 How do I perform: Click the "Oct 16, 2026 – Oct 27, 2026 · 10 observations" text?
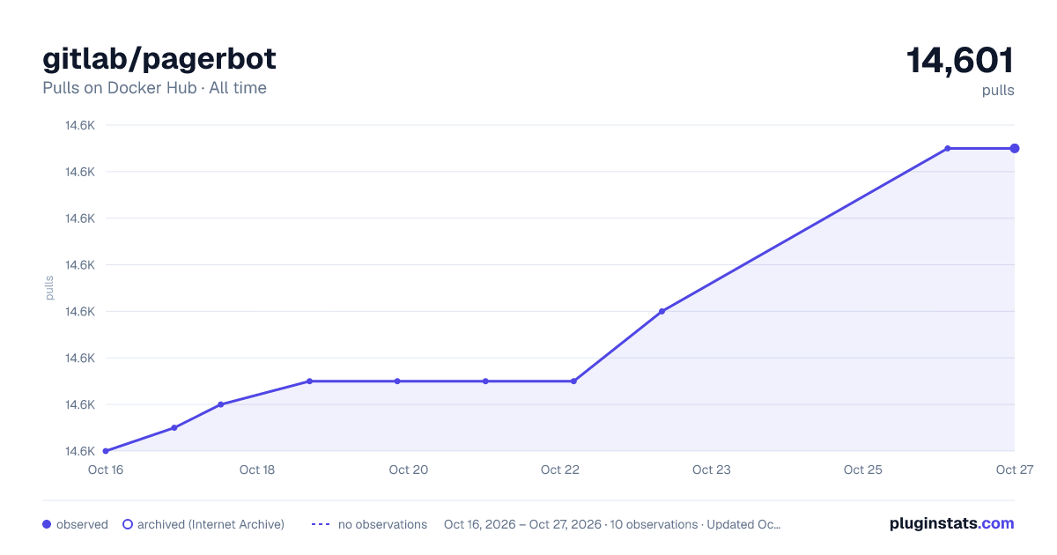point(571,524)
